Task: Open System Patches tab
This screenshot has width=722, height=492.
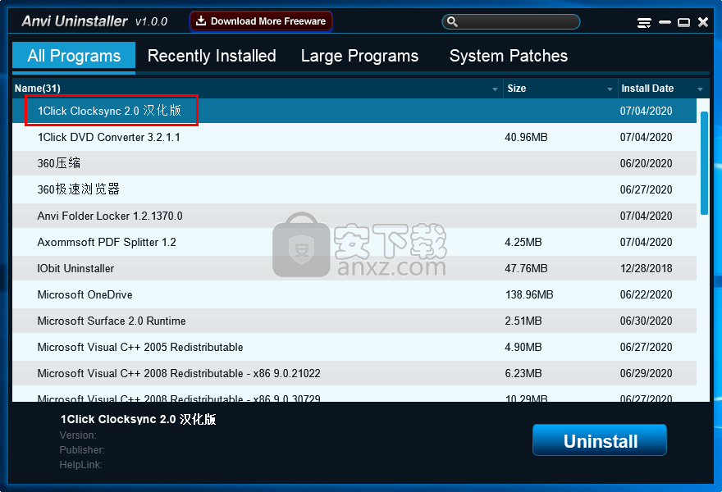Action: (x=509, y=56)
